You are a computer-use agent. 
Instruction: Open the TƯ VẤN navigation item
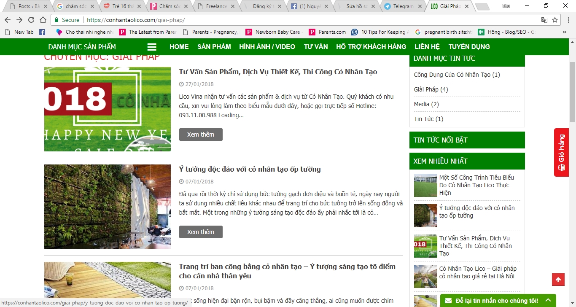316,47
